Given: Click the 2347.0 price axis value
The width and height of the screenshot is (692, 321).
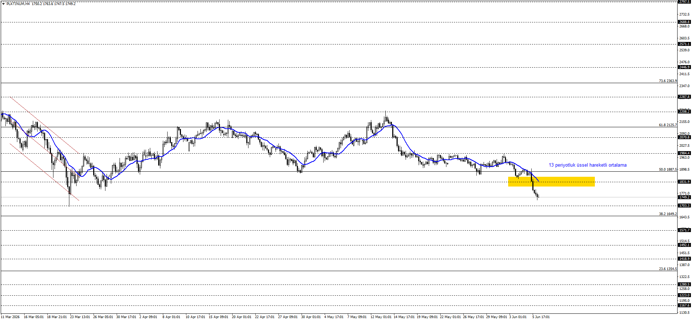Looking at the screenshot, I should (x=684, y=86).
